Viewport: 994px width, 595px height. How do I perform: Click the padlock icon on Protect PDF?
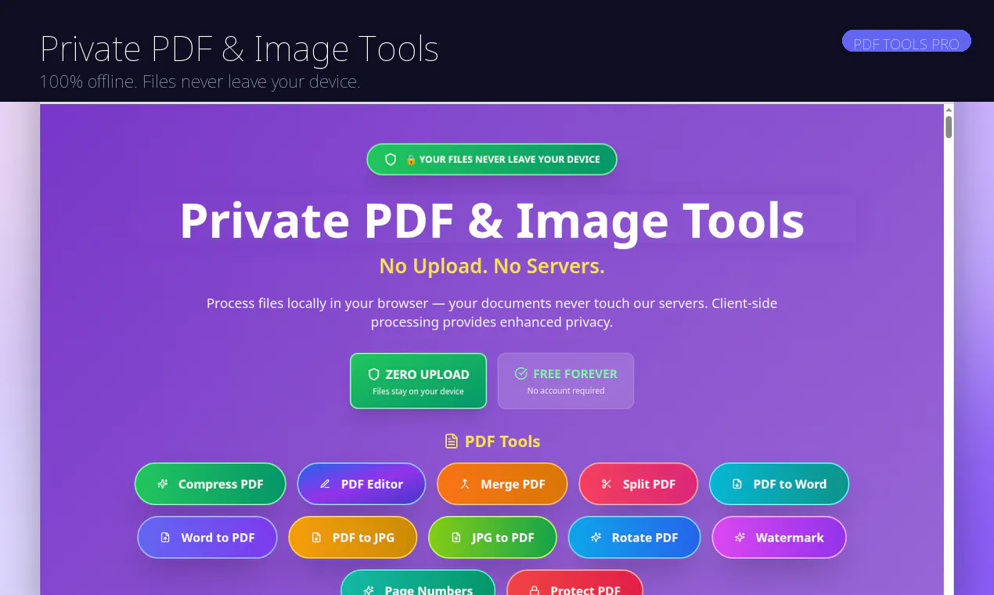535,590
